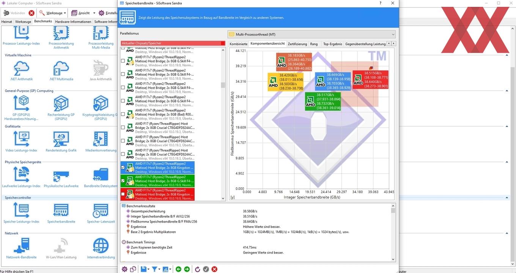Open dropdown arrow beside the save icon

tap(148, 269)
